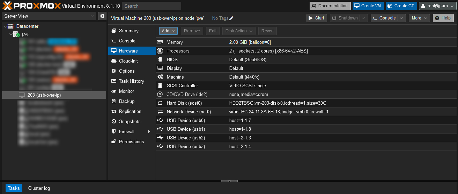Screen dimensions: 458x194
Task: Click the Memory row icon
Action: click(160, 42)
